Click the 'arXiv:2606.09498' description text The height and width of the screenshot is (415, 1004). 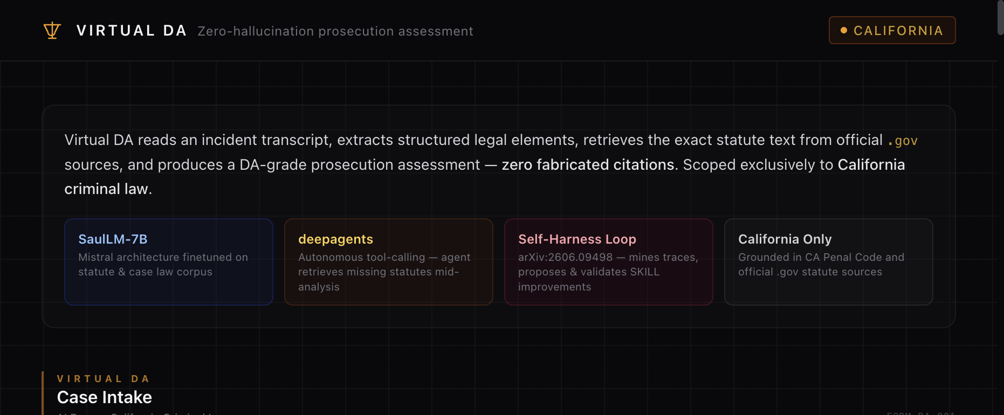click(x=566, y=257)
